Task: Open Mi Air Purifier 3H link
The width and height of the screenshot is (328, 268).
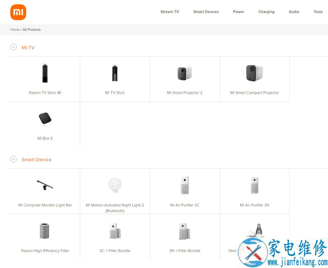Action: point(255,205)
